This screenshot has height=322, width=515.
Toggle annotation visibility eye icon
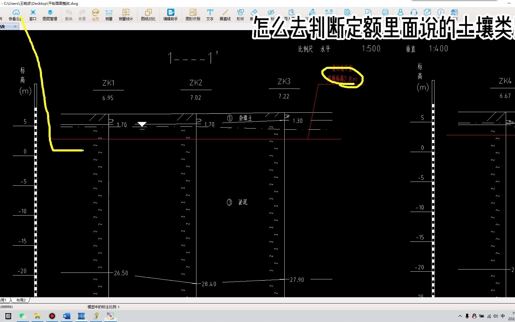click(x=271, y=12)
